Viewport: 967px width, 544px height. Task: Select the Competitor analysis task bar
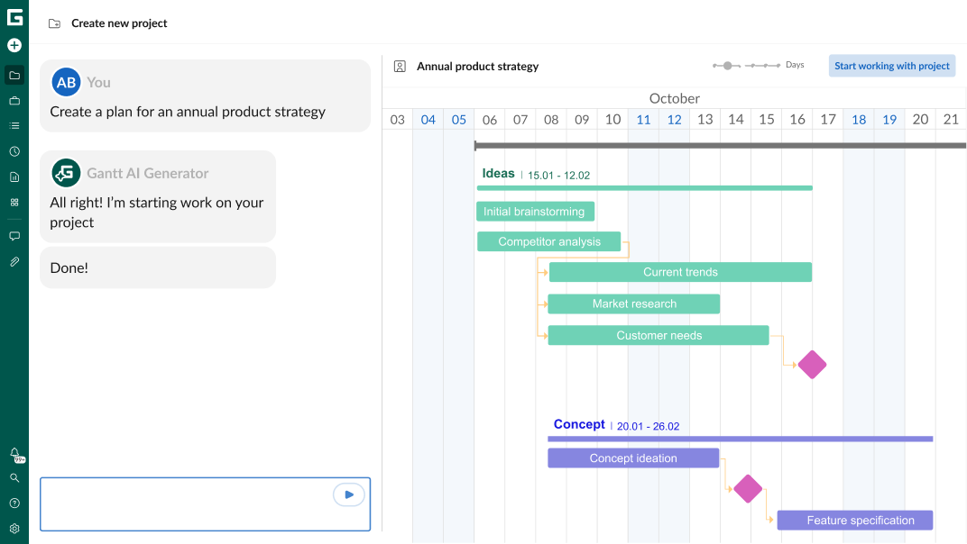(x=548, y=241)
